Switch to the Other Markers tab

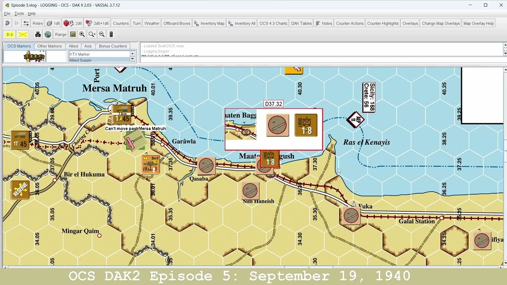point(50,46)
